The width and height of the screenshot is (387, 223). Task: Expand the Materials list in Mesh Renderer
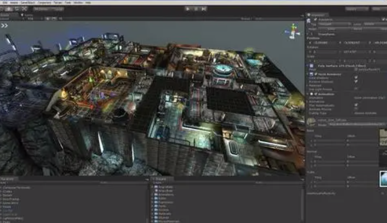pos(308,85)
